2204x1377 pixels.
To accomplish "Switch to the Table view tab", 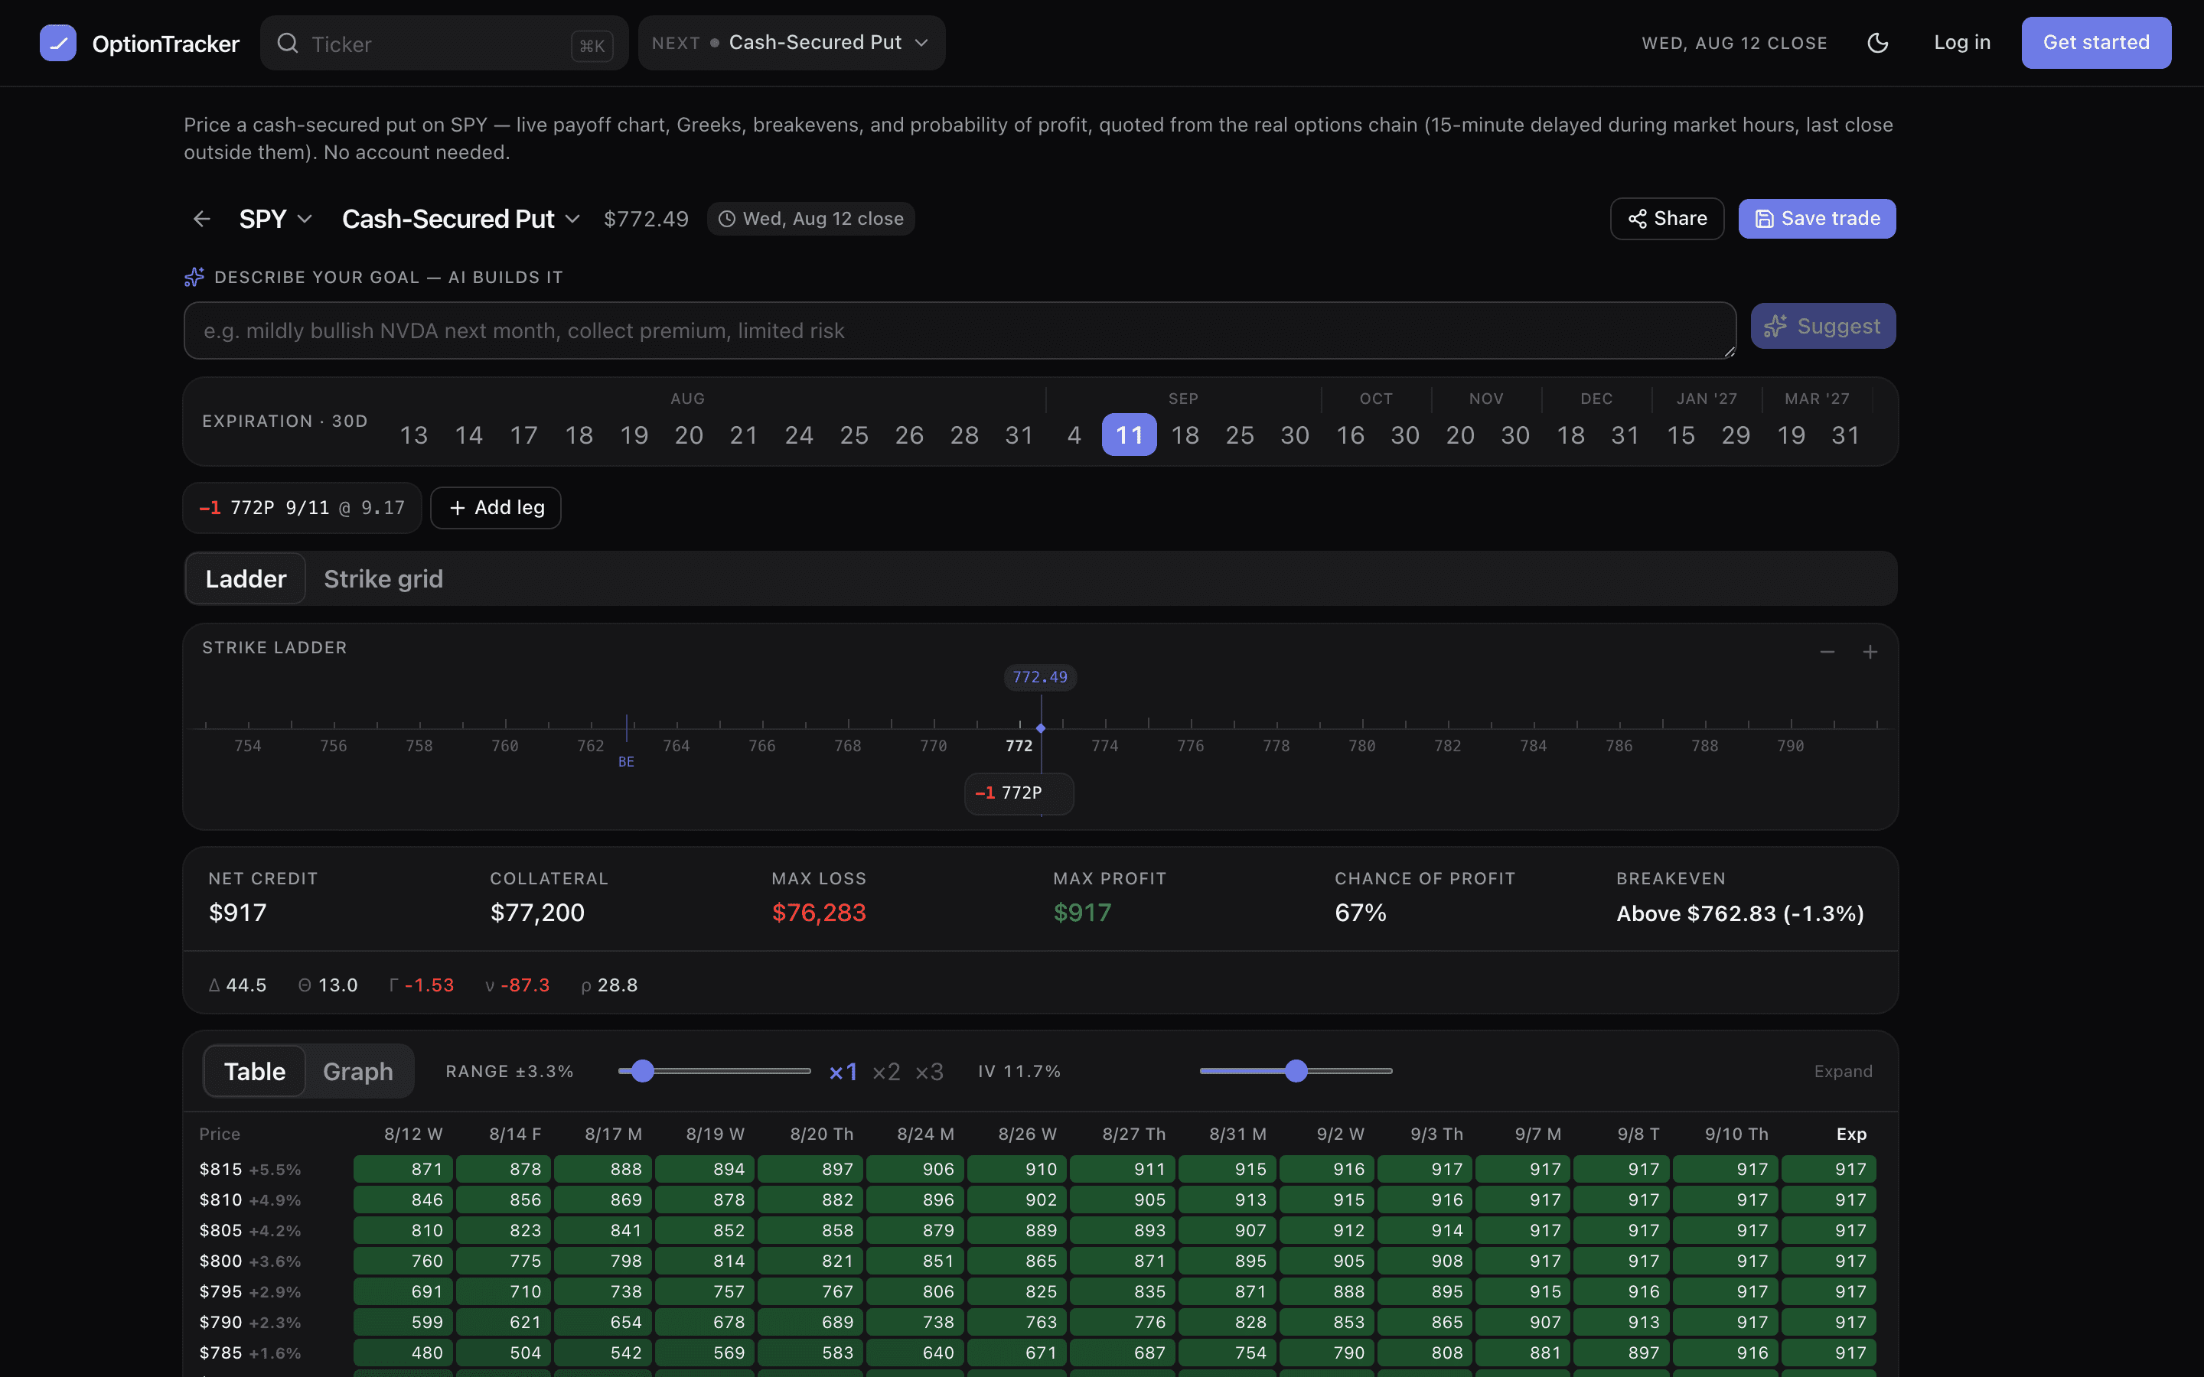I will pos(255,1072).
